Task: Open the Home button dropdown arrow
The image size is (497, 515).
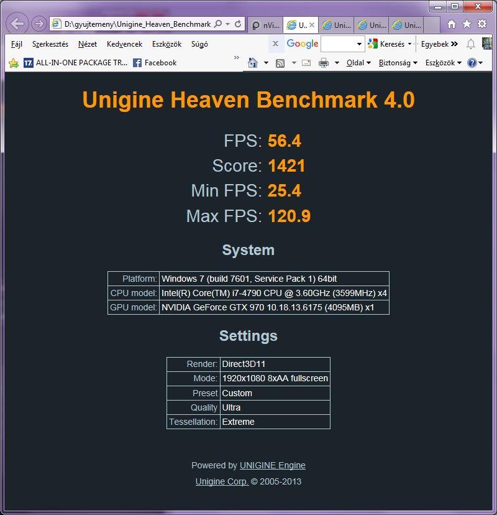Action: (266, 63)
